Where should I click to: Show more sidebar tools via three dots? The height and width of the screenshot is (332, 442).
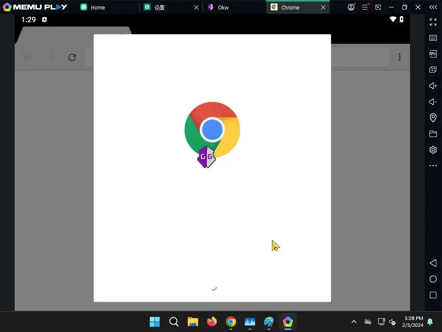coord(433,166)
